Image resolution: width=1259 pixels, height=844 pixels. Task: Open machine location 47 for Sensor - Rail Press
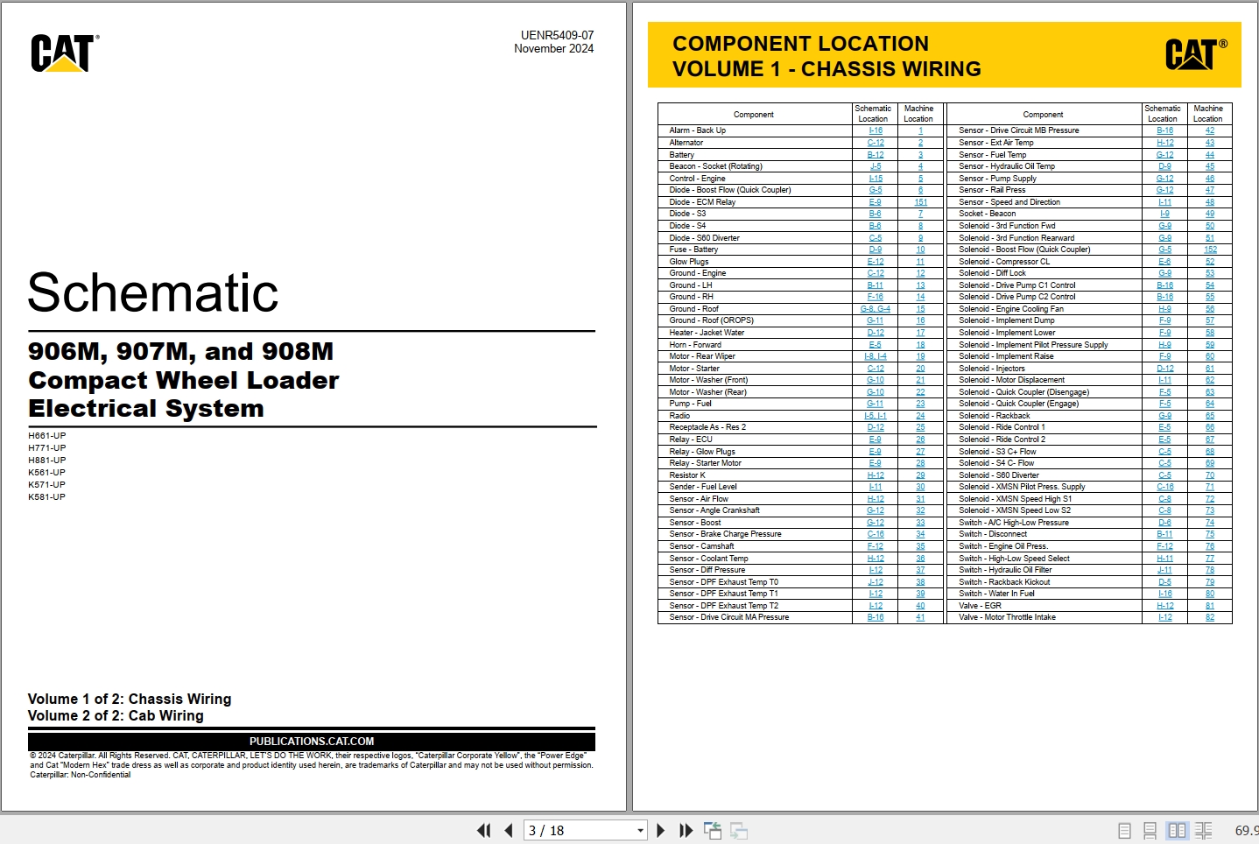pos(1210,190)
